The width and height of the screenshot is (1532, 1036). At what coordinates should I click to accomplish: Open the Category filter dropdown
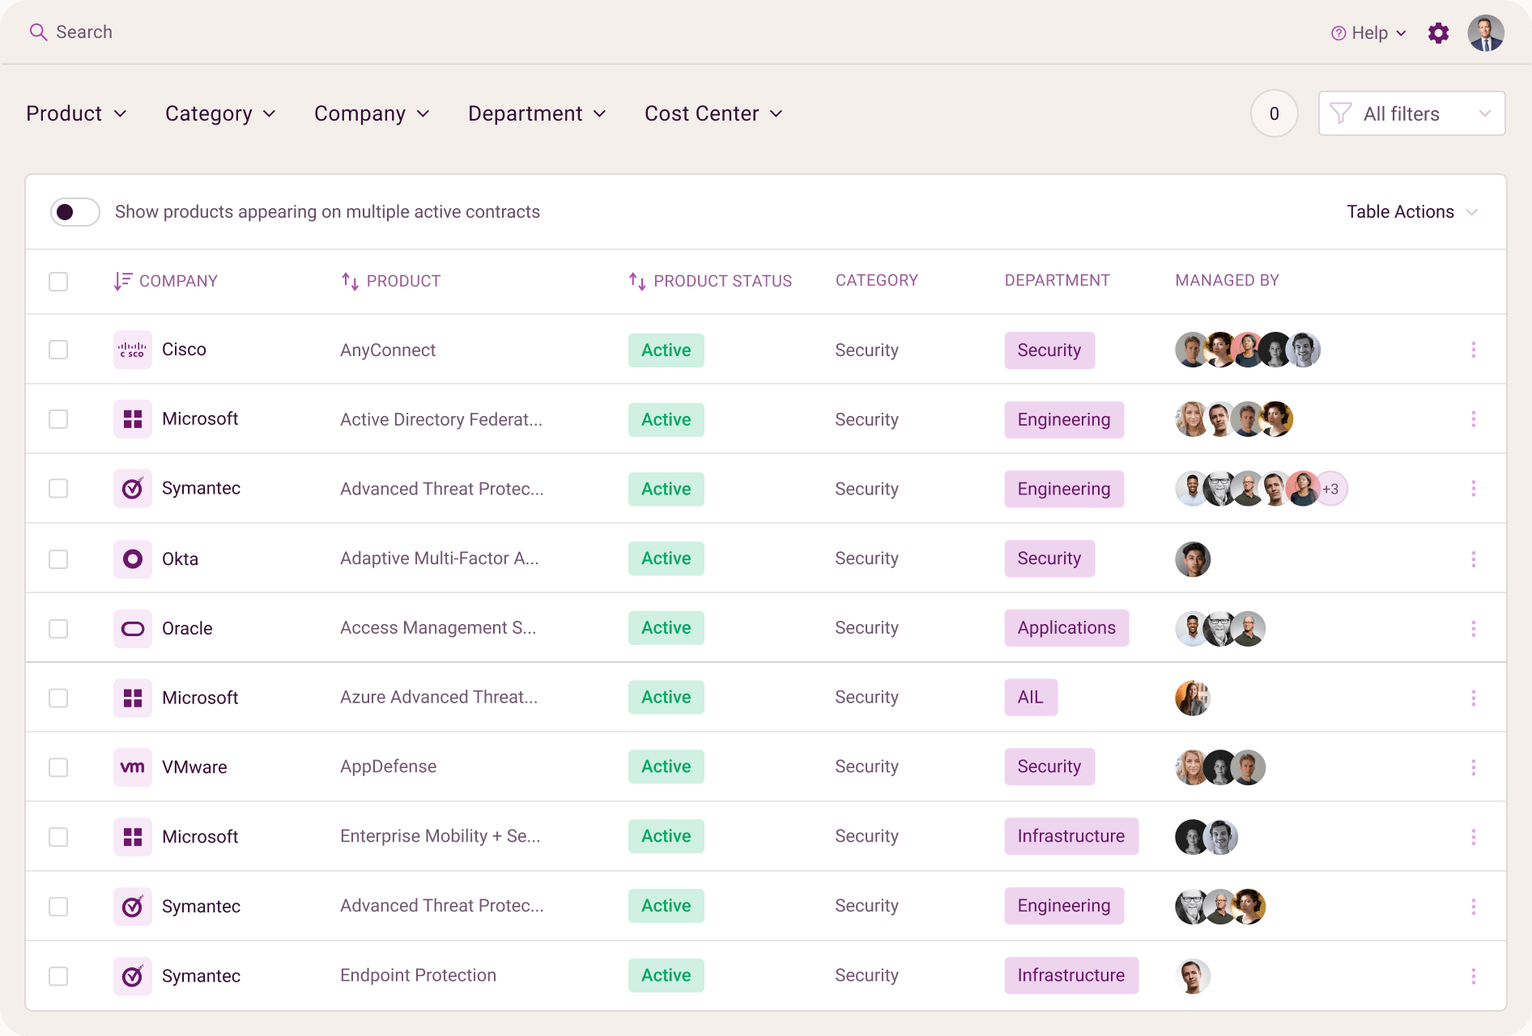pos(220,113)
